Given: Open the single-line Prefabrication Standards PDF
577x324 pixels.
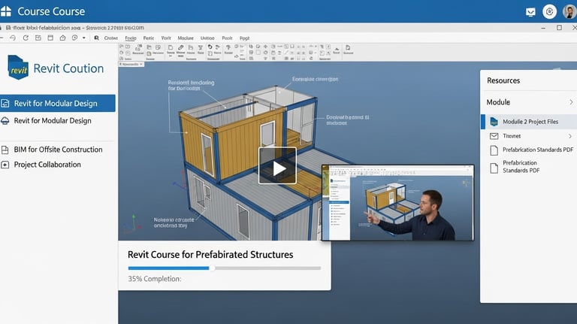Looking at the screenshot, I should tap(538, 150).
